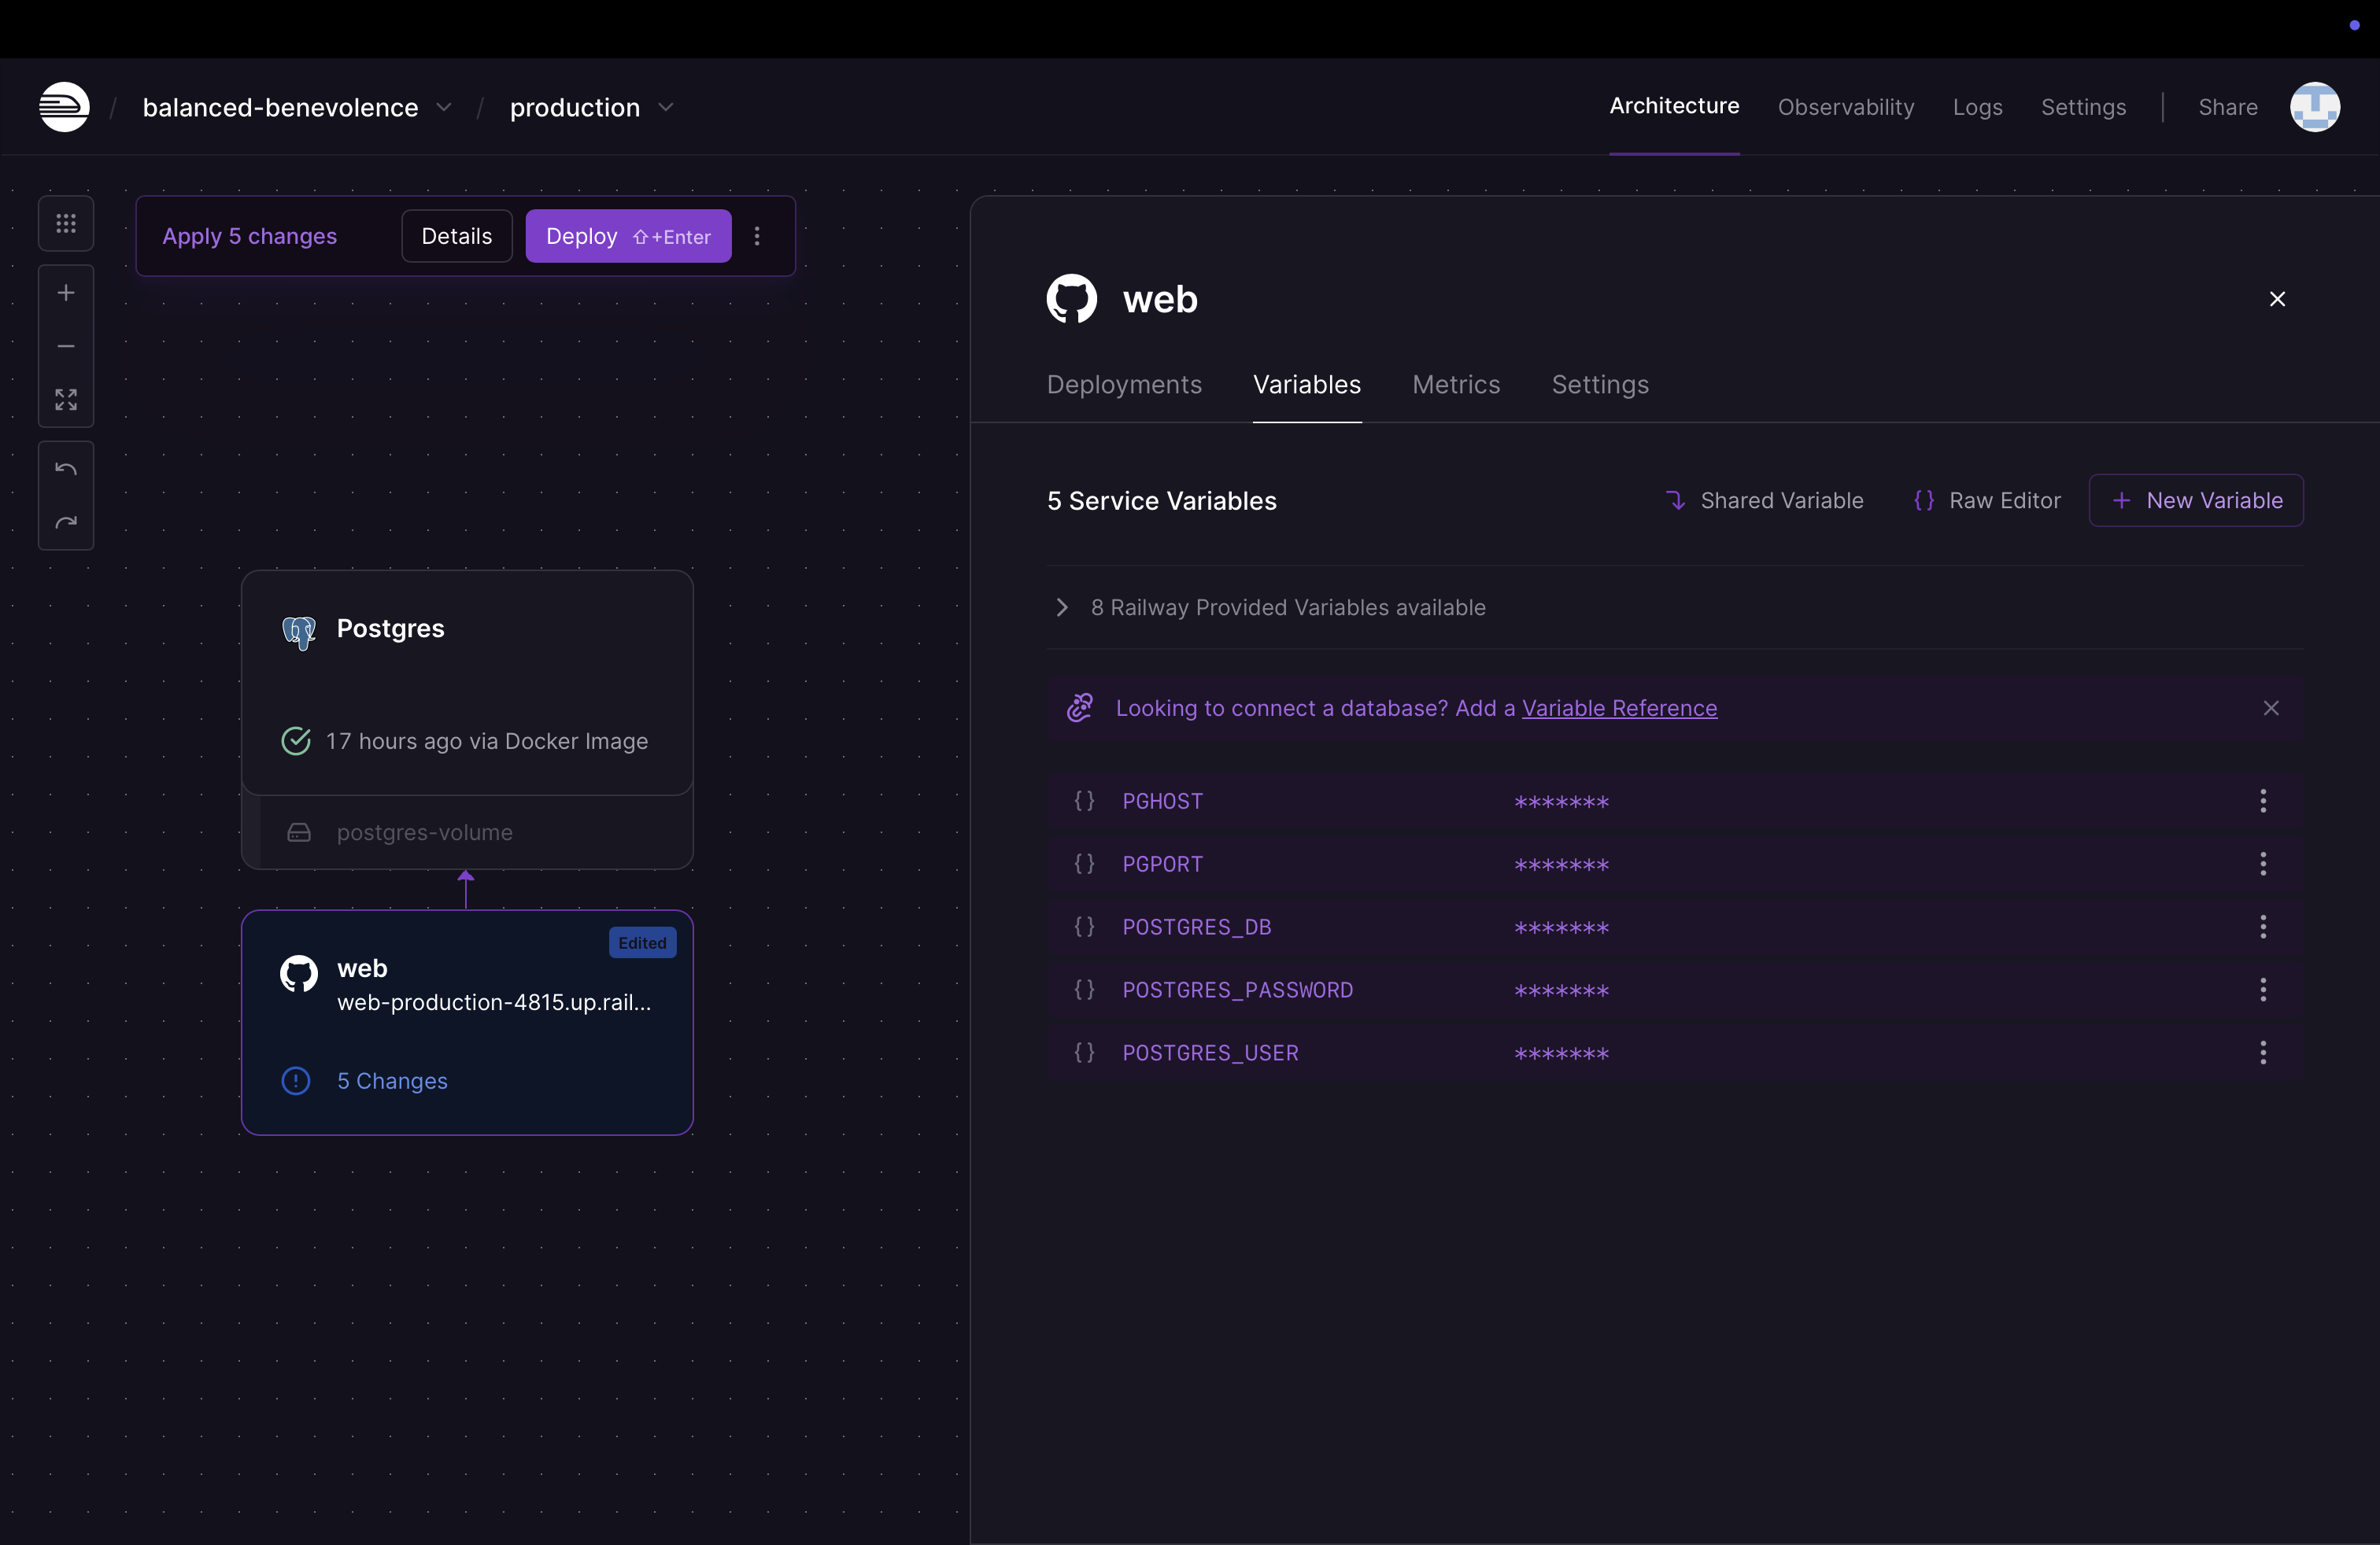Open options menu for POSTGRES_USER variable

(x=2263, y=1053)
